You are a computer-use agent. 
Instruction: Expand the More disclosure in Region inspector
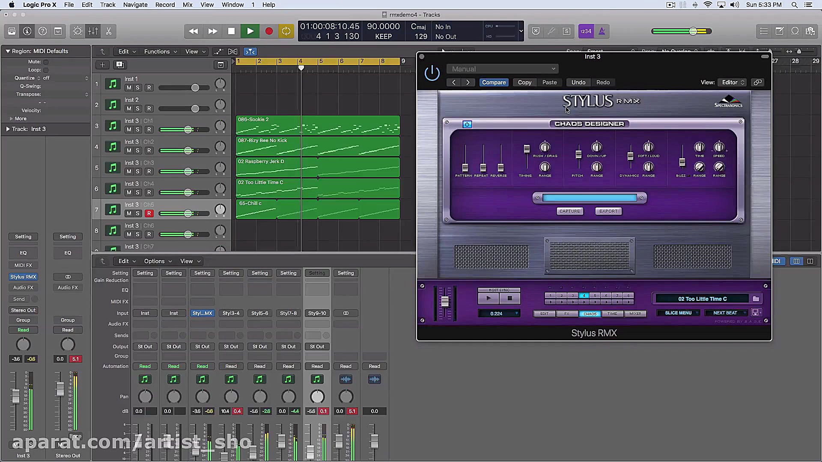click(x=11, y=119)
